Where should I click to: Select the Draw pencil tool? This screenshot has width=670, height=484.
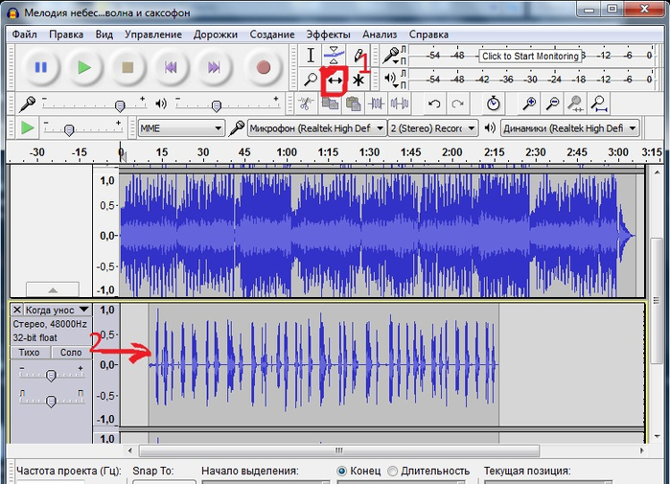point(358,56)
